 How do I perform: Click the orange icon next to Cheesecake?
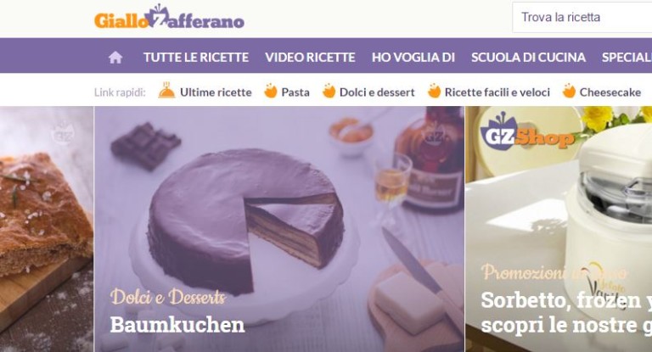pyautogui.click(x=569, y=91)
